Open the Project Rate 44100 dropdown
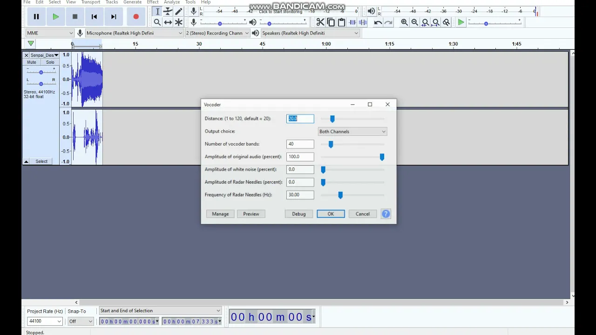This screenshot has height=335, width=596. 45,321
